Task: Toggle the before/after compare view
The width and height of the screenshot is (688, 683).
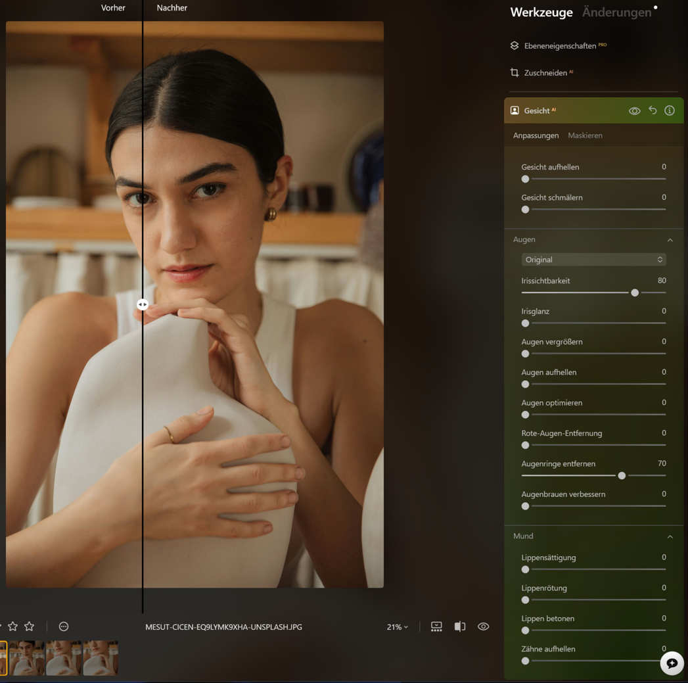Action: pos(460,627)
